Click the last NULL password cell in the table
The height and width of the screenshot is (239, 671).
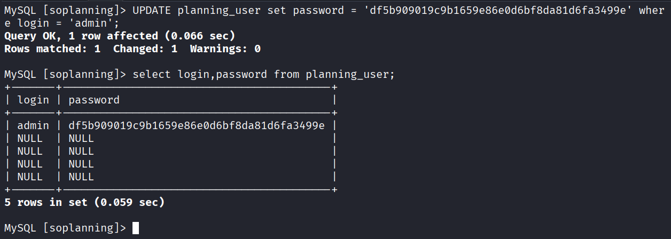(x=81, y=177)
